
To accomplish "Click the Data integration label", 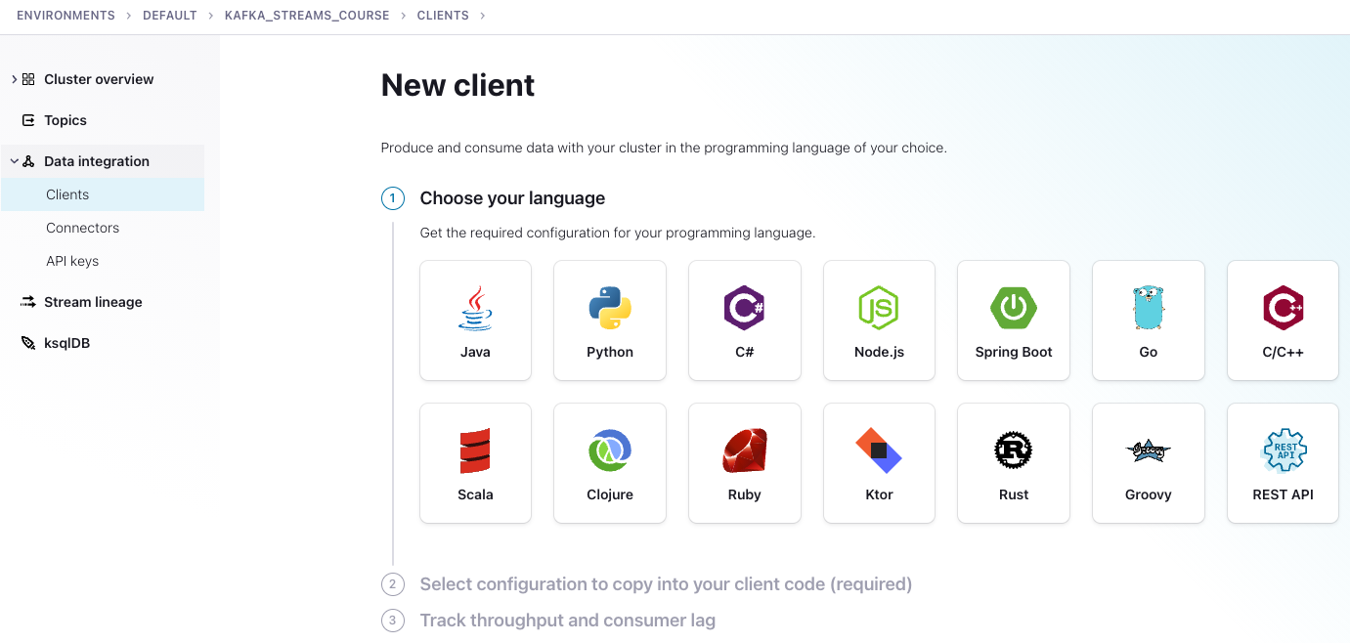I will [x=97, y=161].
